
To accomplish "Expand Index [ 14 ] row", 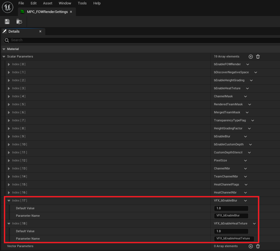I will pos(9,177).
